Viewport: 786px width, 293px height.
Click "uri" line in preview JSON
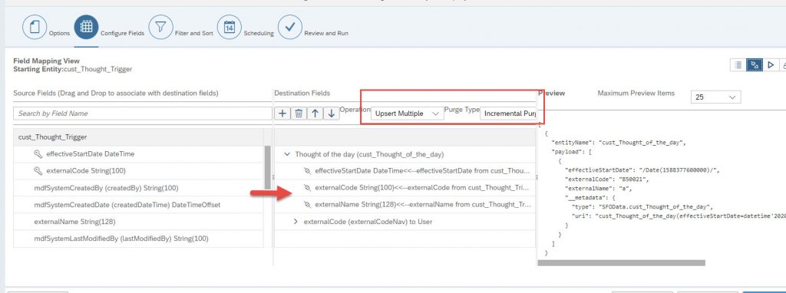(x=678, y=216)
